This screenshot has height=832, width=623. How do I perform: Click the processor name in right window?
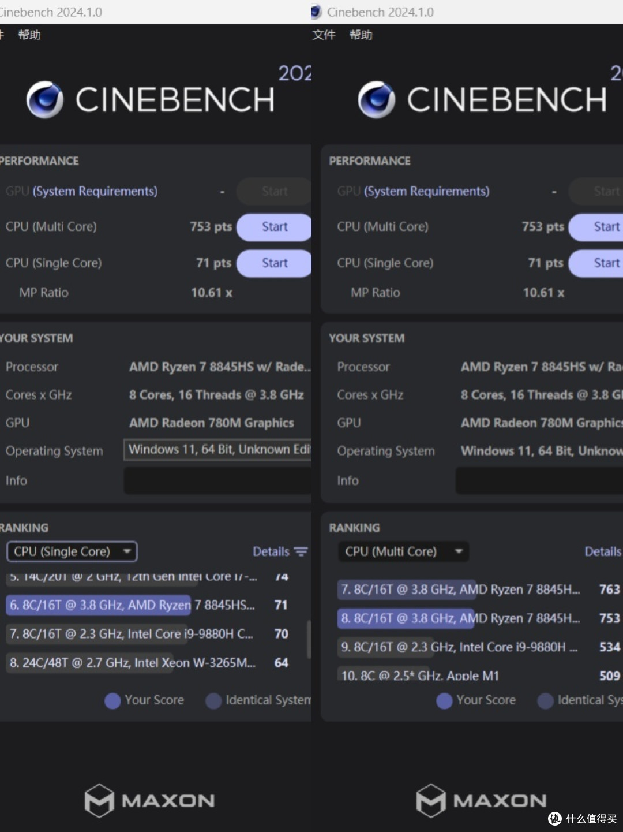pos(541,367)
